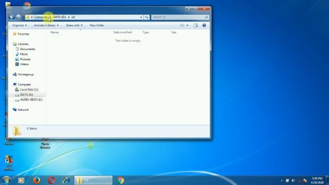Image resolution: width=329 pixels, height=185 pixels.
Task: Select ict in the address breadcrumb
Action: click(73, 17)
